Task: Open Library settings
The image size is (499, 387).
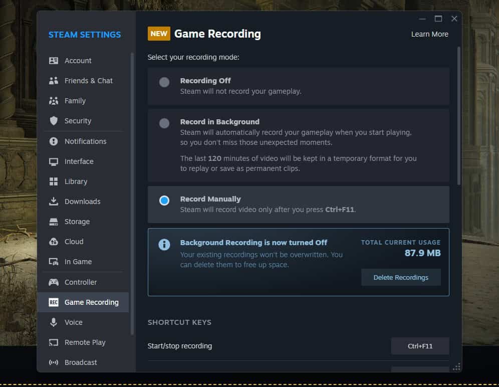Action: point(83,181)
